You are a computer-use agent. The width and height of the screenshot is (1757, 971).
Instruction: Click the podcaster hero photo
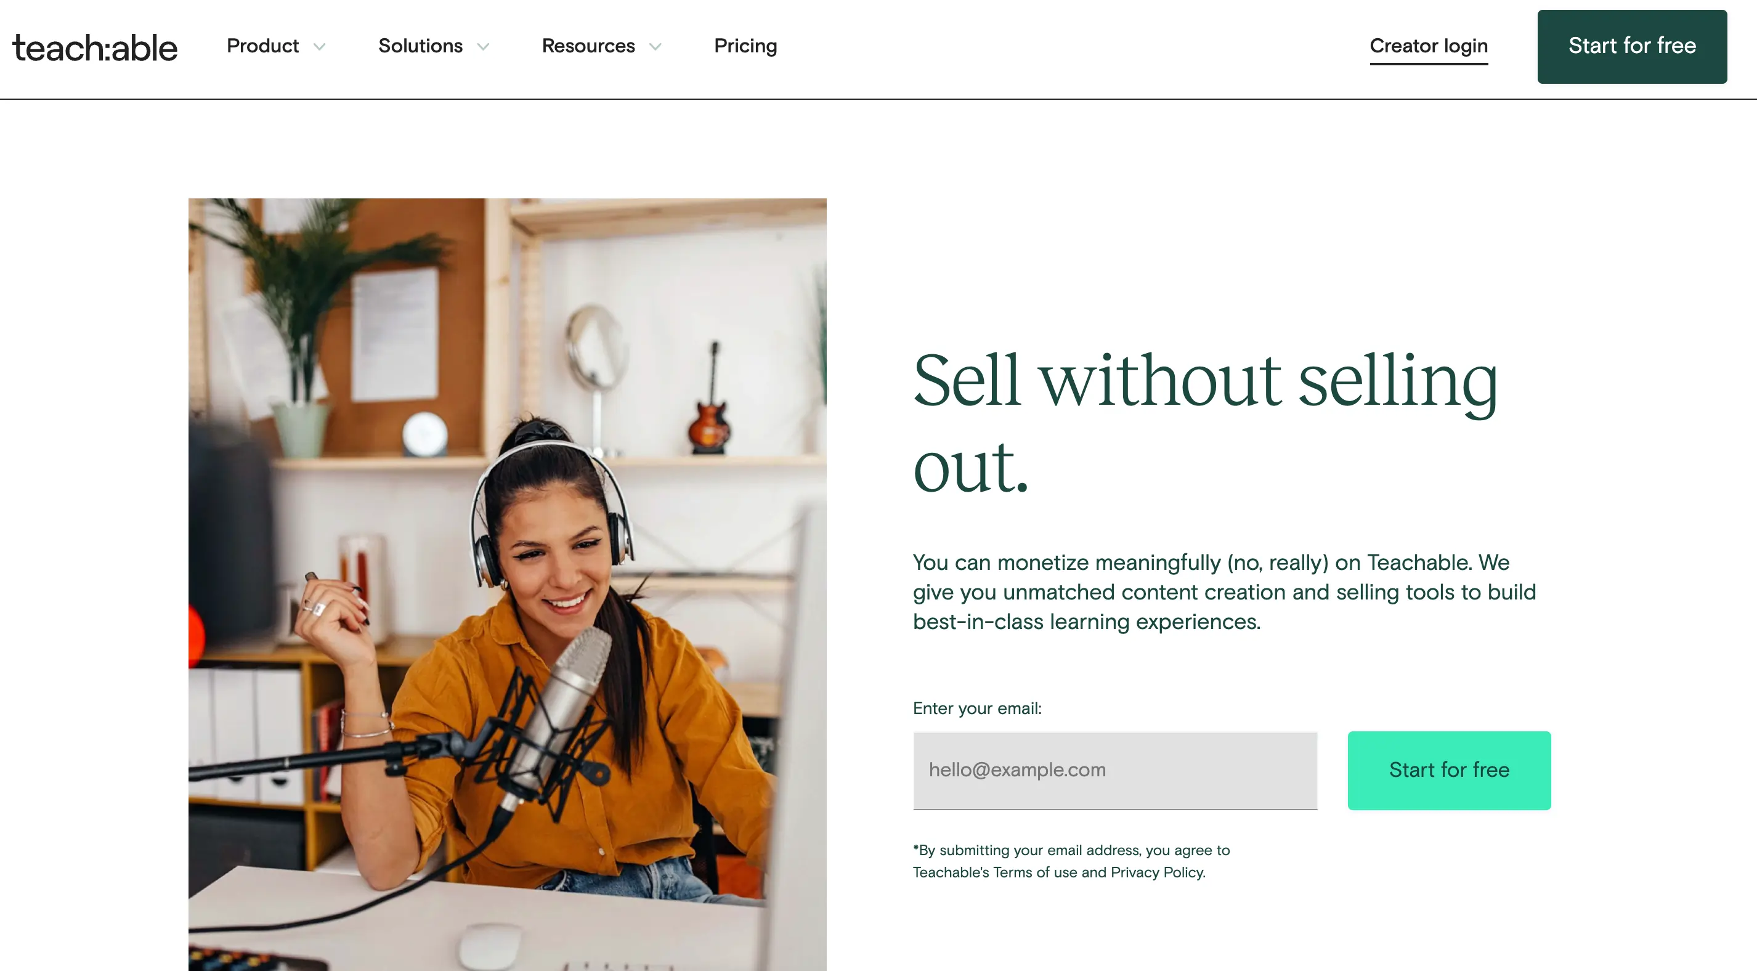pos(507,584)
